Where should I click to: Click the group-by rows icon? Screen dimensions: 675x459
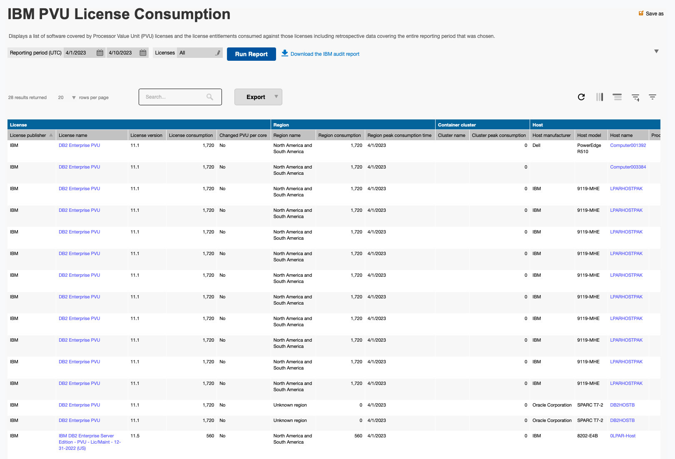[x=617, y=97]
